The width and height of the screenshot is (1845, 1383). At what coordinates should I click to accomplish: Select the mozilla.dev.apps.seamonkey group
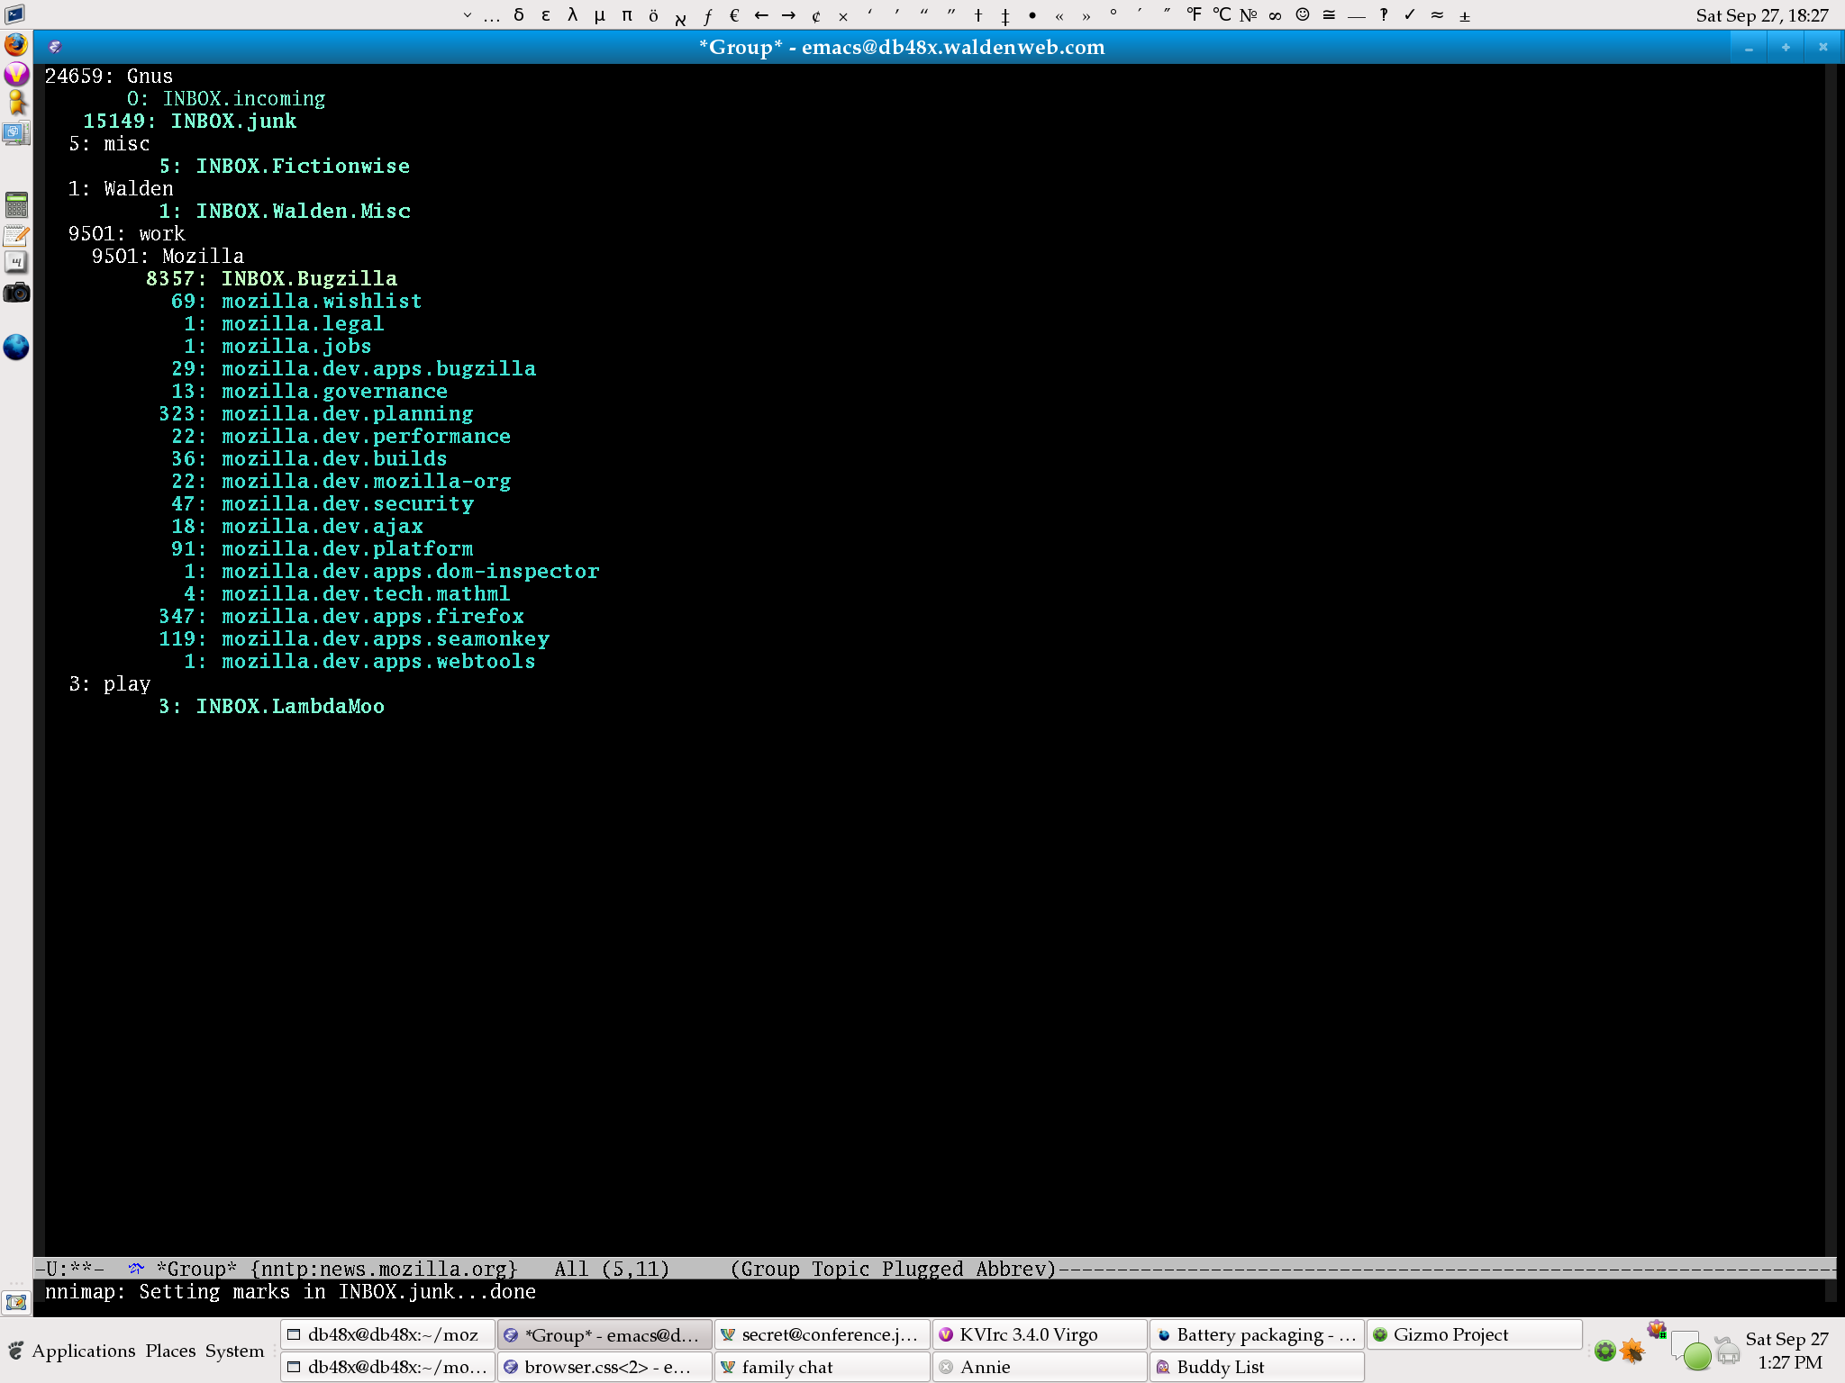pos(385,638)
